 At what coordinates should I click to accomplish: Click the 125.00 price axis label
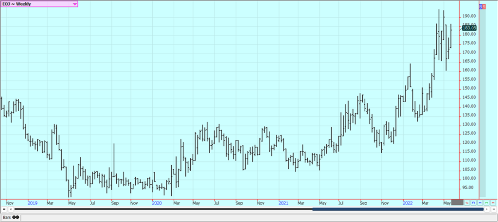(x=469, y=133)
